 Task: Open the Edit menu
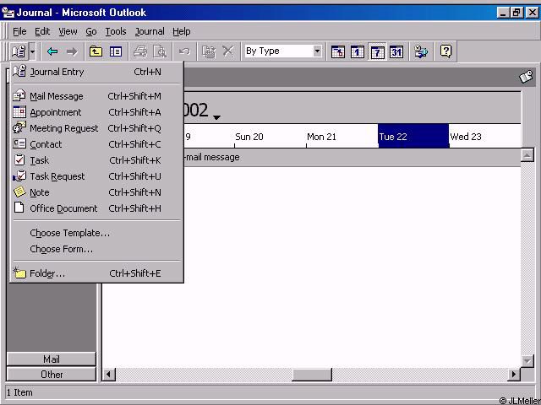tap(42, 32)
